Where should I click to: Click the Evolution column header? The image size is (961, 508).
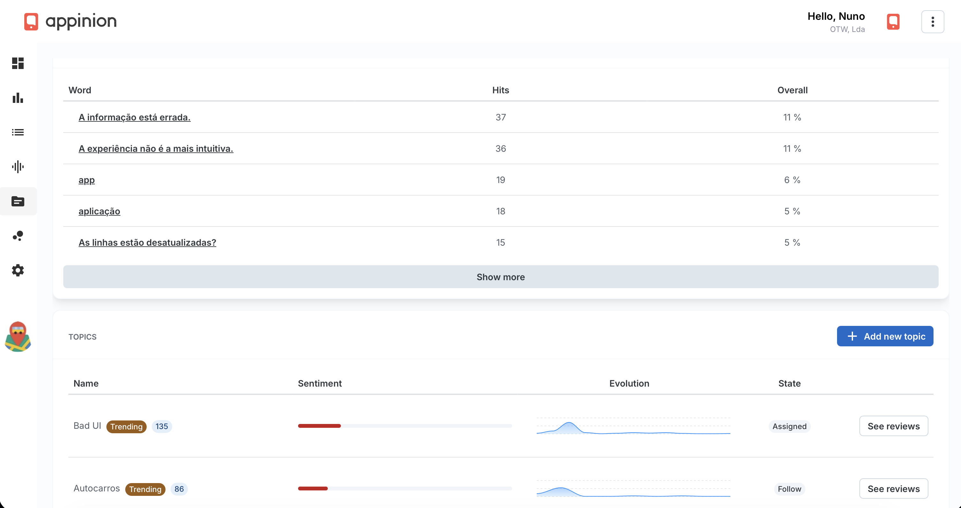click(x=629, y=383)
